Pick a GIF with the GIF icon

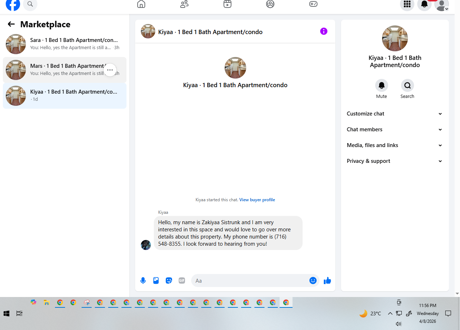(x=182, y=280)
